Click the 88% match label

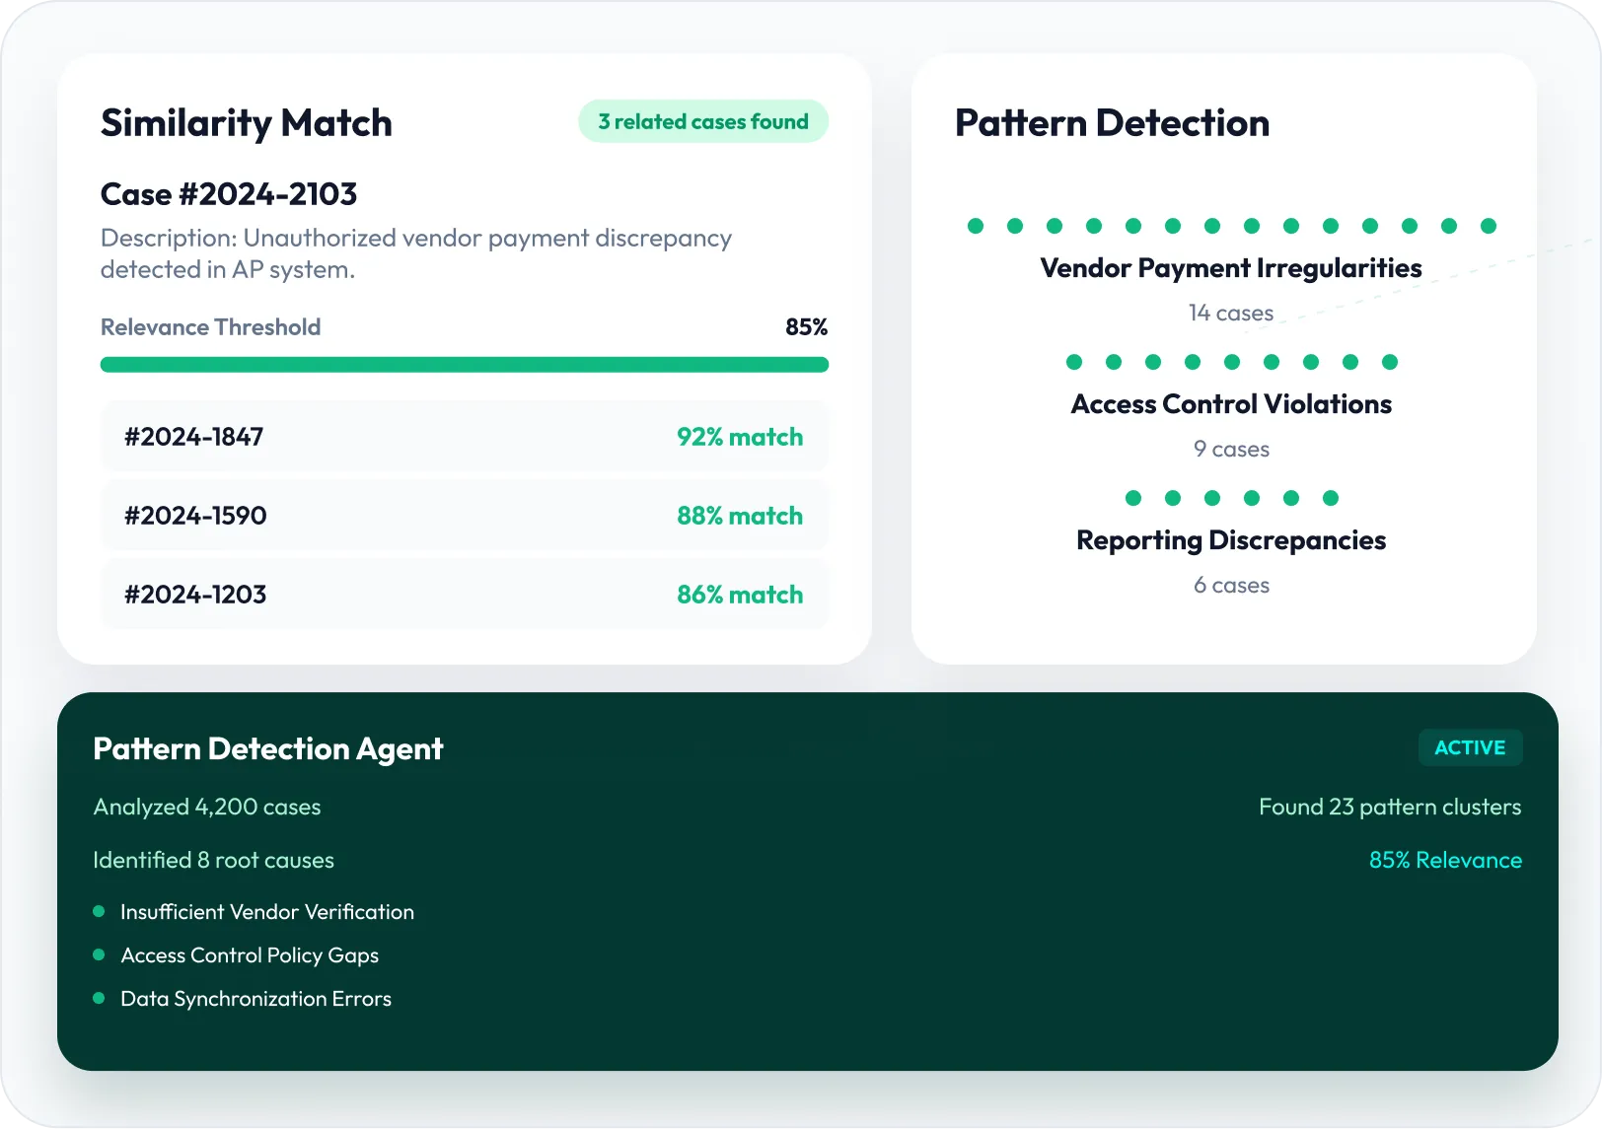coord(740,516)
